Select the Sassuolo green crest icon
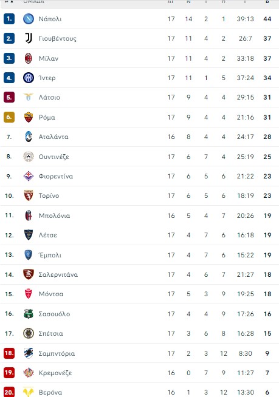 29,314
